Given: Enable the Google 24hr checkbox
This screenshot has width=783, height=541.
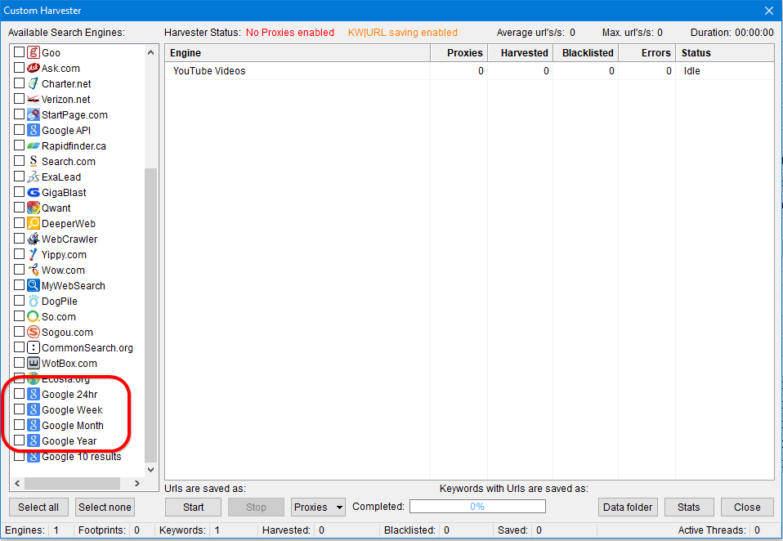Looking at the screenshot, I should pos(19,394).
